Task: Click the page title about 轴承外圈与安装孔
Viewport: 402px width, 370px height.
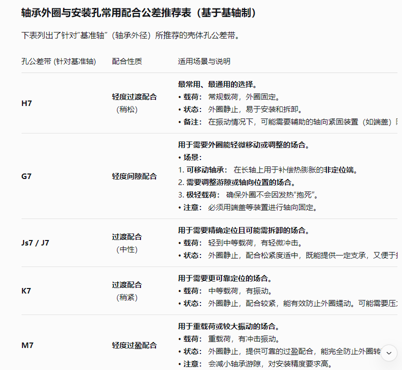Action: pyautogui.click(x=139, y=13)
